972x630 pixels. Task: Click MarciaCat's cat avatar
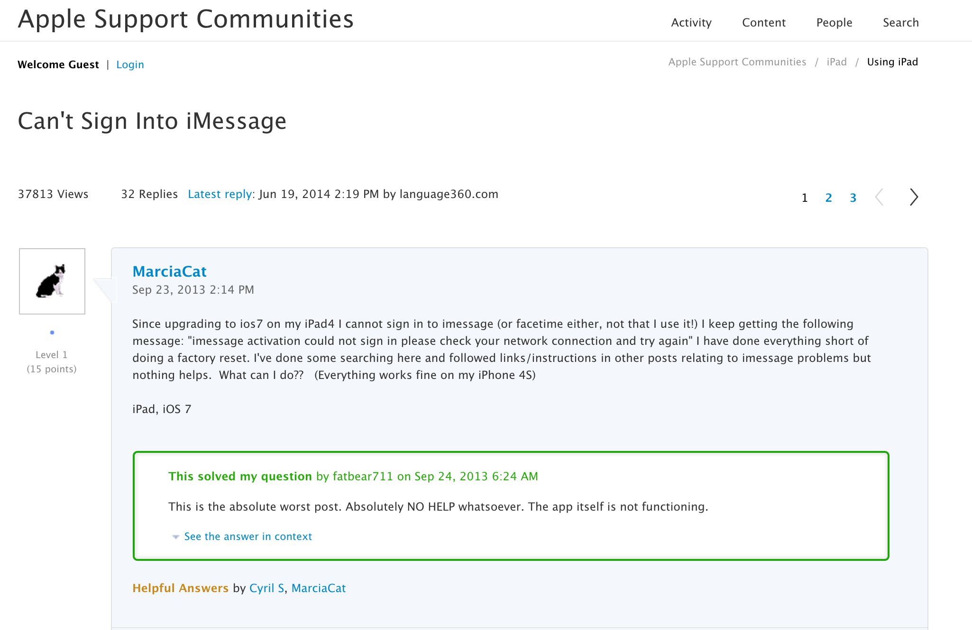pos(52,281)
